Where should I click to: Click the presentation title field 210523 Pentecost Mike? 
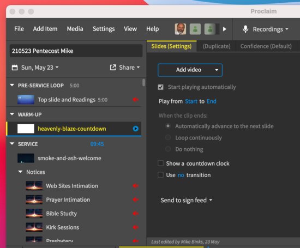(x=76, y=51)
